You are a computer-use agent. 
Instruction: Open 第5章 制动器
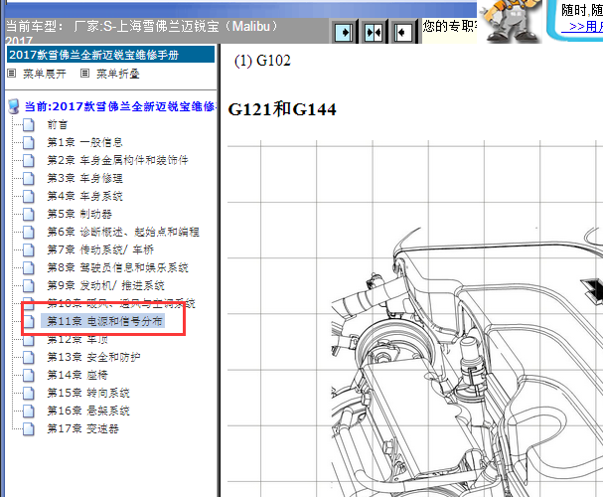click(x=79, y=214)
